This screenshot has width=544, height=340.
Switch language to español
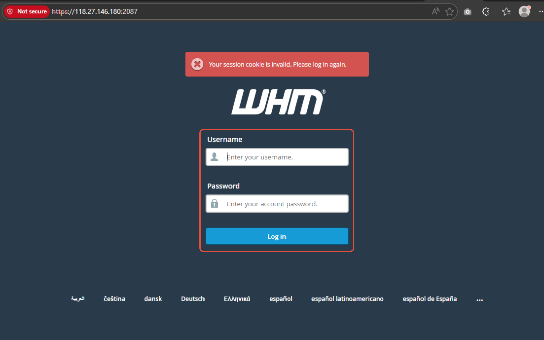pyautogui.click(x=281, y=299)
